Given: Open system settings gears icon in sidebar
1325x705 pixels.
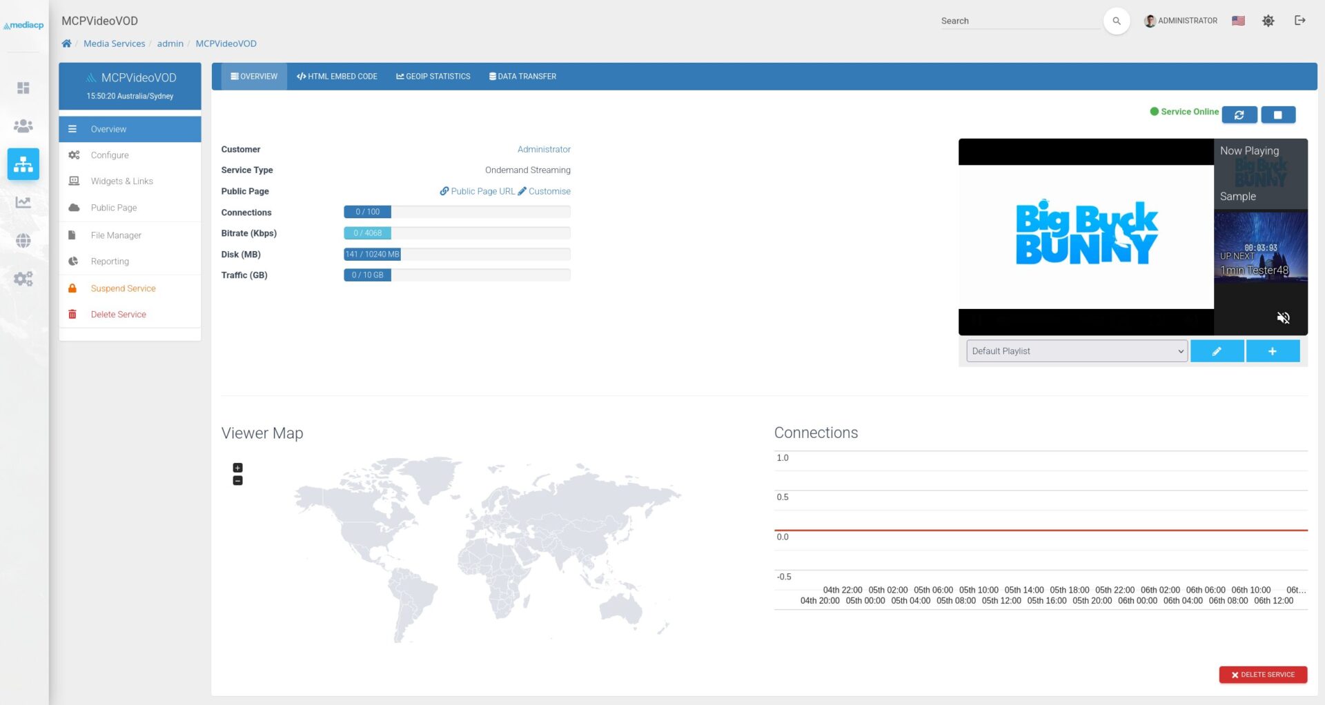Looking at the screenshot, I should [23, 279].
